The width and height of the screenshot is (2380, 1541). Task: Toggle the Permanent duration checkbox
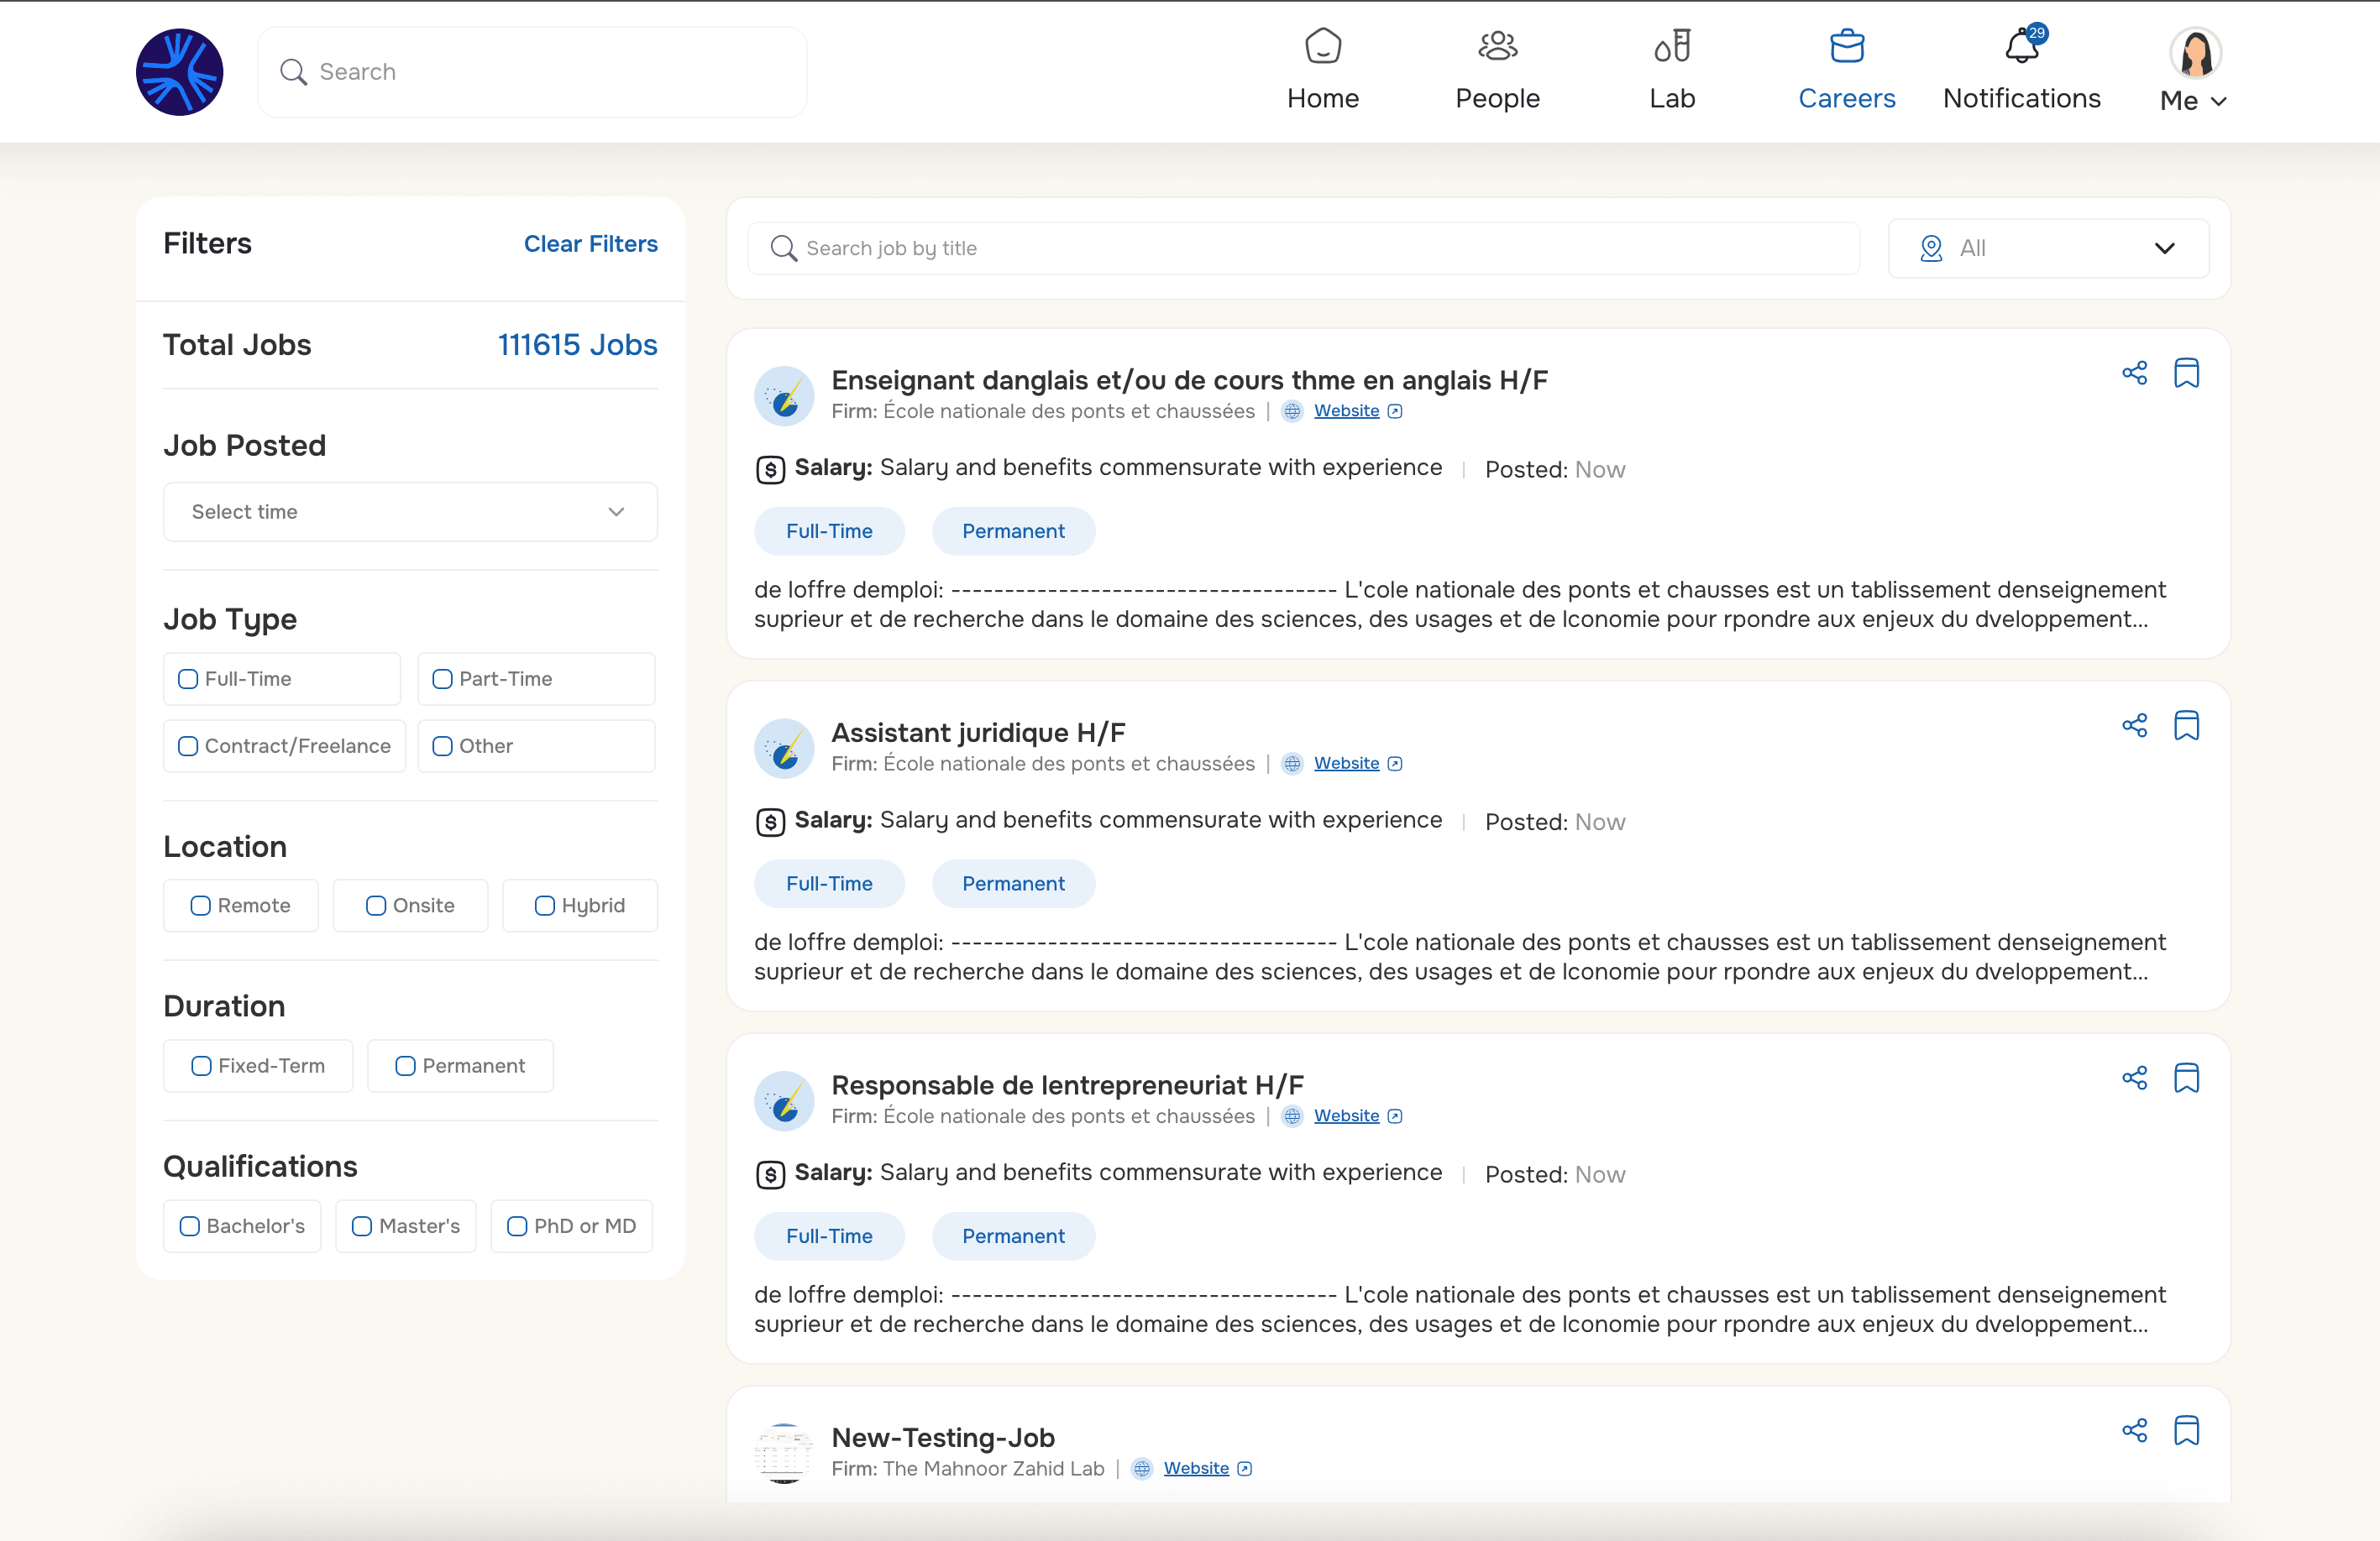click(x=405, y=1065)
